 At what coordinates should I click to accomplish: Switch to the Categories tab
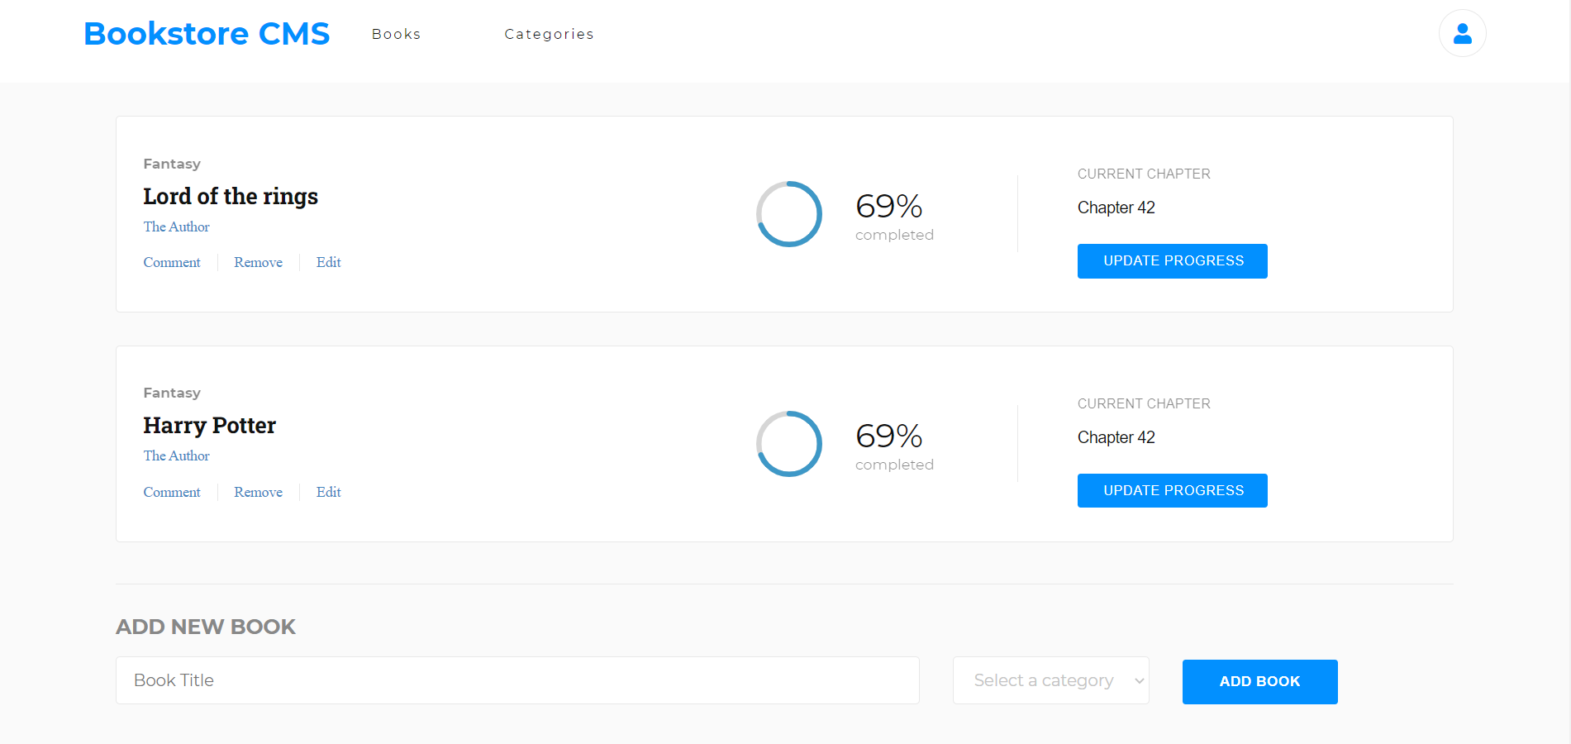pos(549,34)
